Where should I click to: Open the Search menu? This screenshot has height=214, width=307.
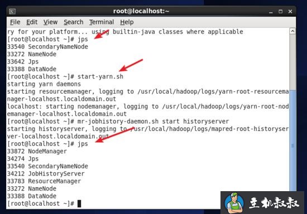74,22
